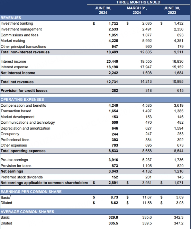The height and width of the screenshot is (229, 191).
Task: Click the JUNE 30, 2023 column header
Action: pyautogui.click(x=172, y=10)
